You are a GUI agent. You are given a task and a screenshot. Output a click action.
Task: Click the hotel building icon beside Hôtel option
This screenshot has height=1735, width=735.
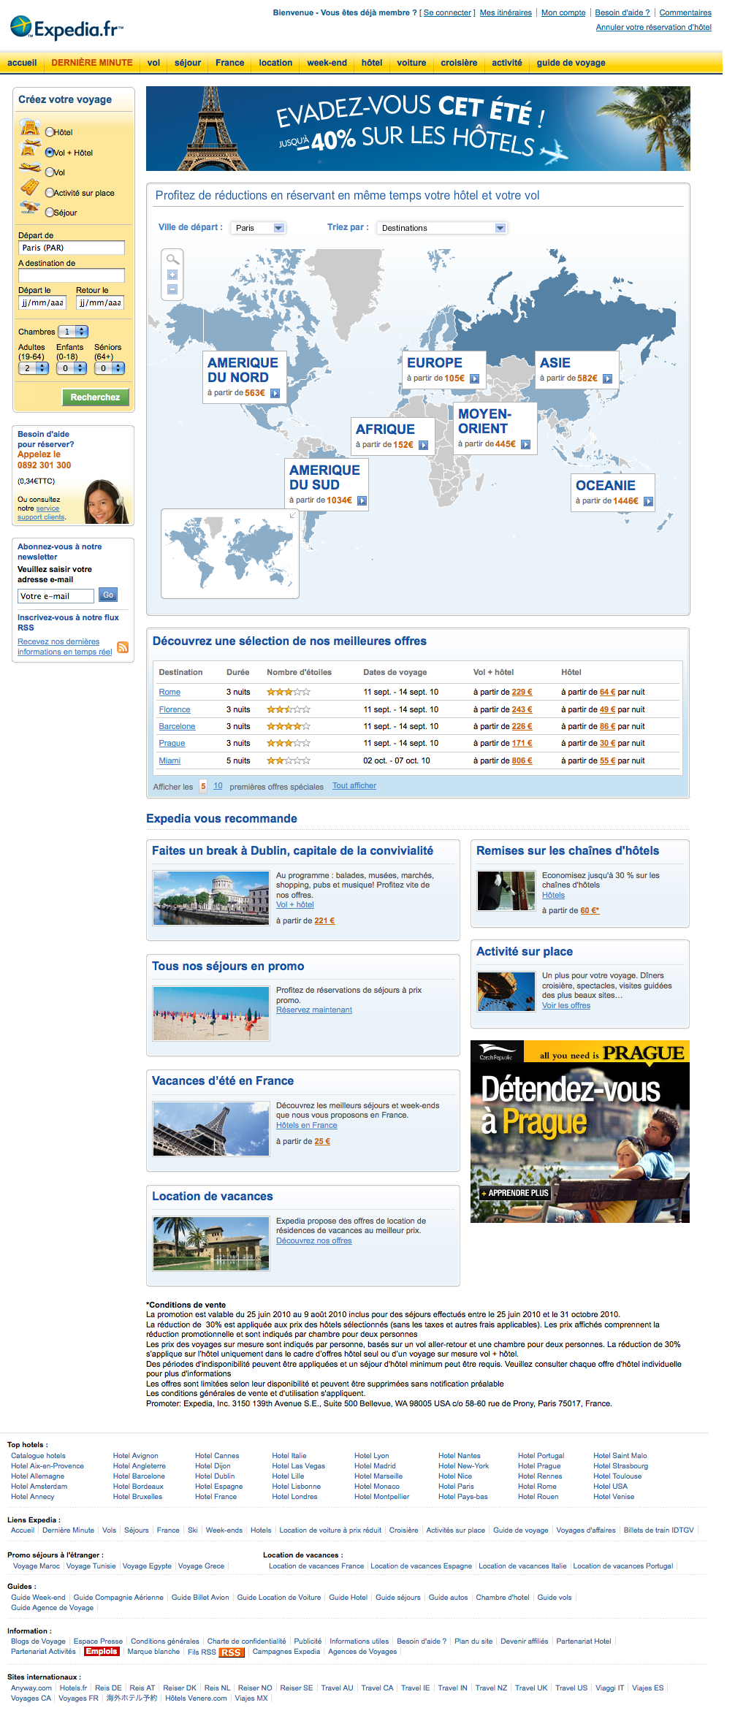tap(30, 128)
